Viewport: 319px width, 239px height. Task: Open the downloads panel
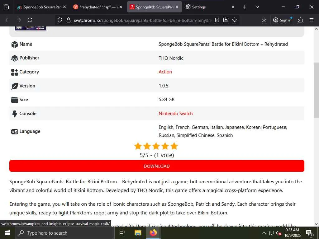click(x=264, y=20)
